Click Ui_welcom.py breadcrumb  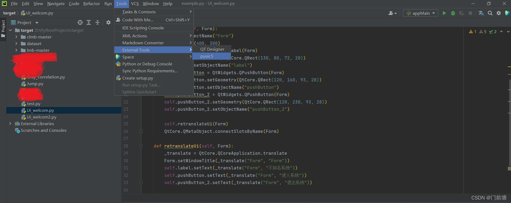pyautogui.click(x=37, y=13)
